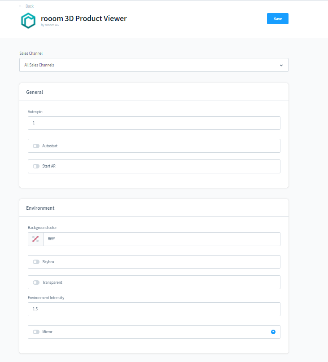
Task: Click the rooom 3D Product Viewer title
Action: tap(83, 18)
